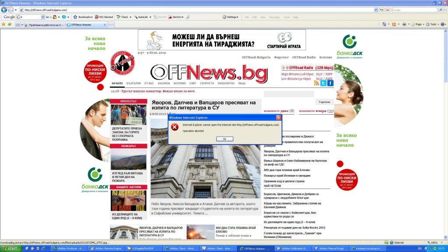Select the НАЧАЛО navigation item

(x=117, y=84)
